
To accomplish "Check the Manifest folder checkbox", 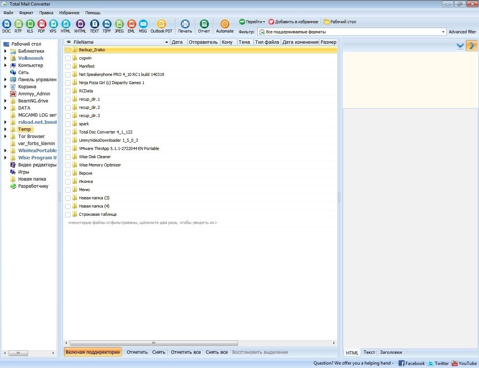I will [x=68, y=67].
